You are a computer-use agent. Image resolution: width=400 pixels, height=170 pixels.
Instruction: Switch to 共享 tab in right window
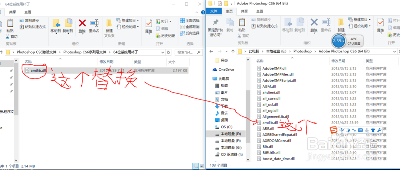coord(244,11)
